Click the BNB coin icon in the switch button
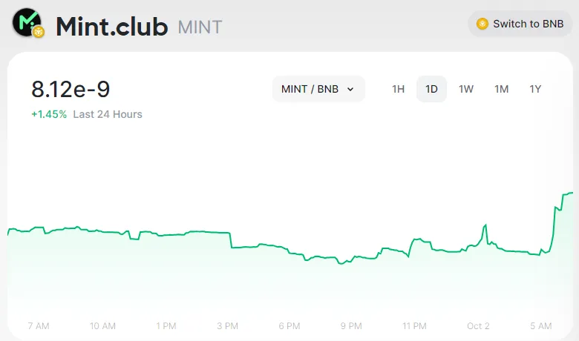 tap(482, 24)
